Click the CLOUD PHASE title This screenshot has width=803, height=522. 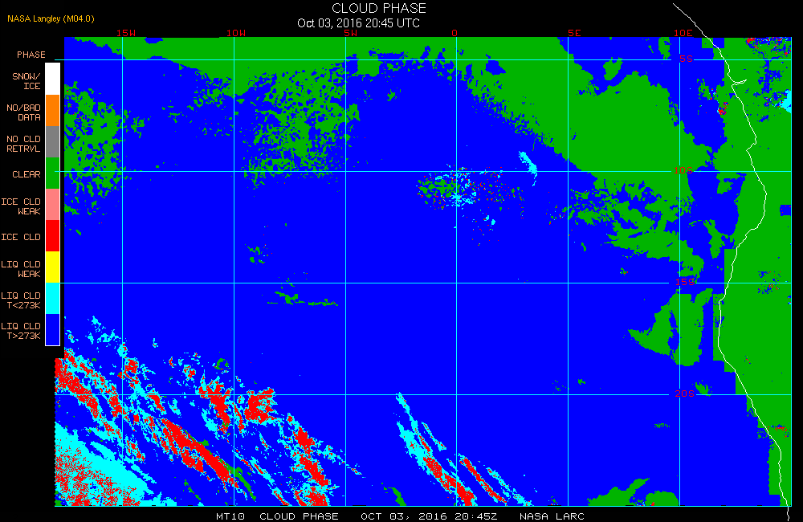[379, 8]
